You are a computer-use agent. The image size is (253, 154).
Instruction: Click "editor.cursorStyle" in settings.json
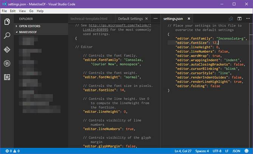click(x=195, y=73)
